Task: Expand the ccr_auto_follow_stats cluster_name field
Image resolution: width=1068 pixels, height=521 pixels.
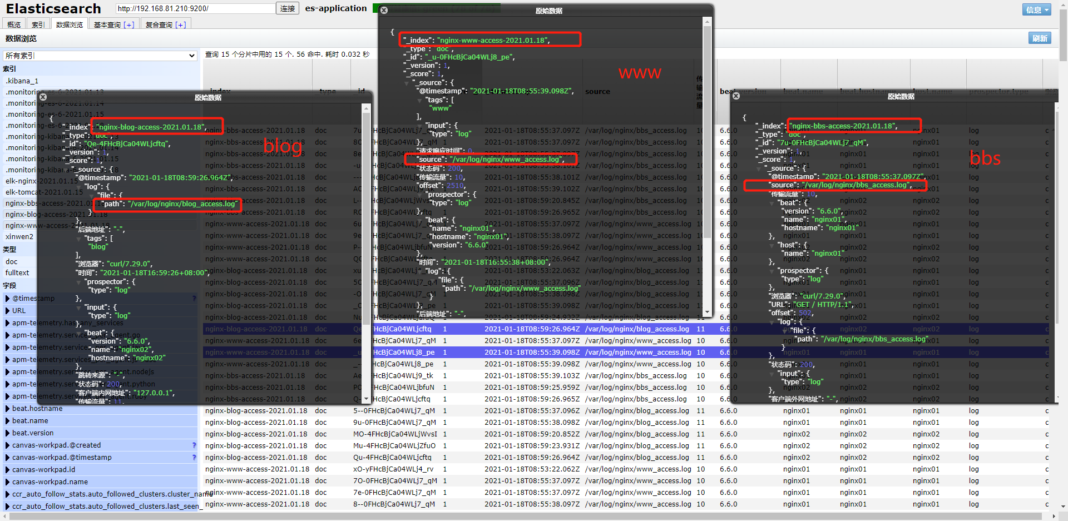Action: click(8, 494)
